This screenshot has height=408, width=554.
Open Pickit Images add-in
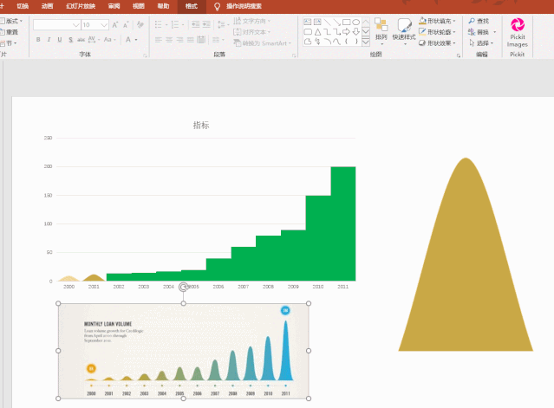[x=518, y=32]
